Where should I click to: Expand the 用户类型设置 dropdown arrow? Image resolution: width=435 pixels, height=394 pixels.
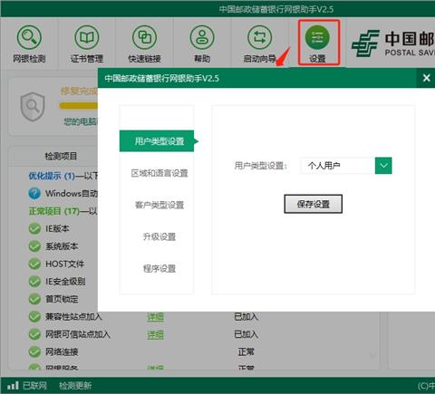(383, 166)
